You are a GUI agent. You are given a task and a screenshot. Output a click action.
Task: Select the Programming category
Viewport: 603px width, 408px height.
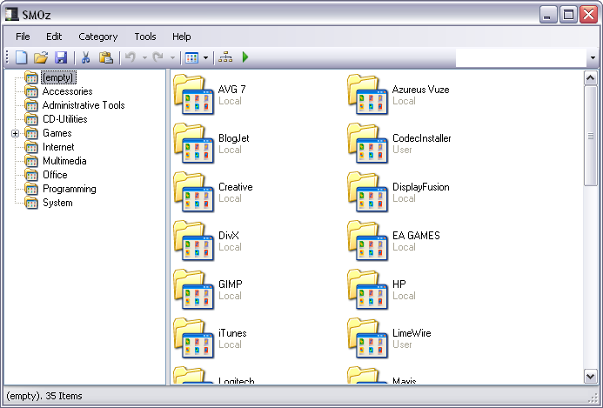pos(70,189)
